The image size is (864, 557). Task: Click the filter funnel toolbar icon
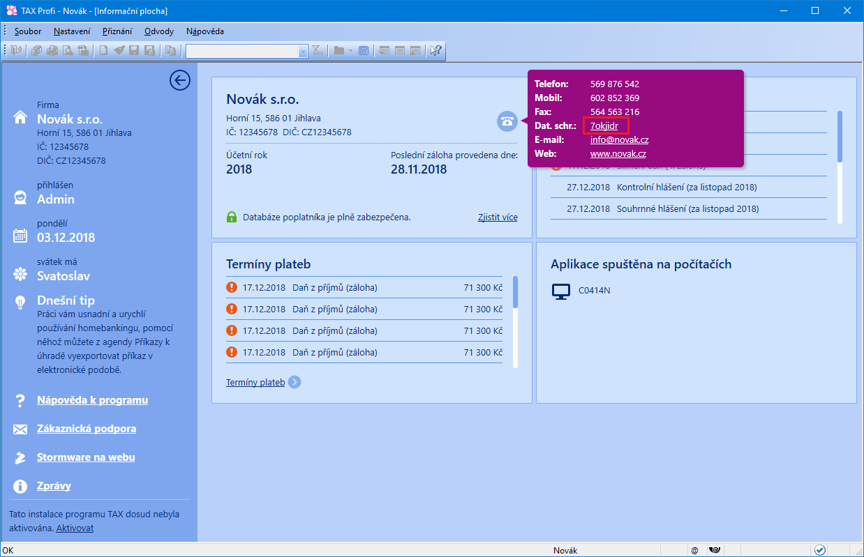click(318, 50)
